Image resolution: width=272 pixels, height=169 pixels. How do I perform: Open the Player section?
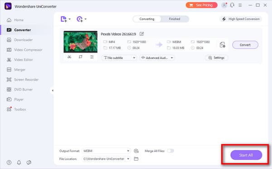pos(15,100)
